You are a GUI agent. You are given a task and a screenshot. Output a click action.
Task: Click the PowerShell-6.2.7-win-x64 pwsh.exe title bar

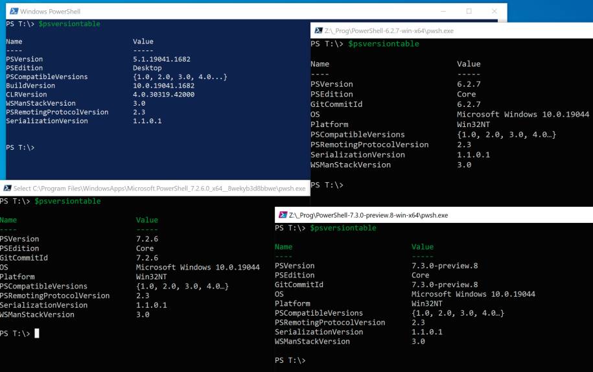452,30
